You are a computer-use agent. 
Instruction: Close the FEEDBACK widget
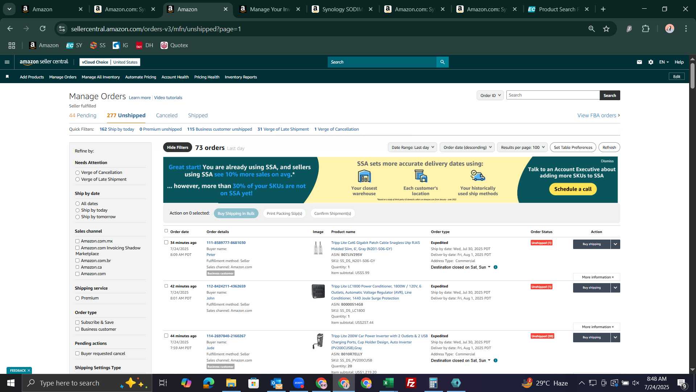(x=29, y=370)
